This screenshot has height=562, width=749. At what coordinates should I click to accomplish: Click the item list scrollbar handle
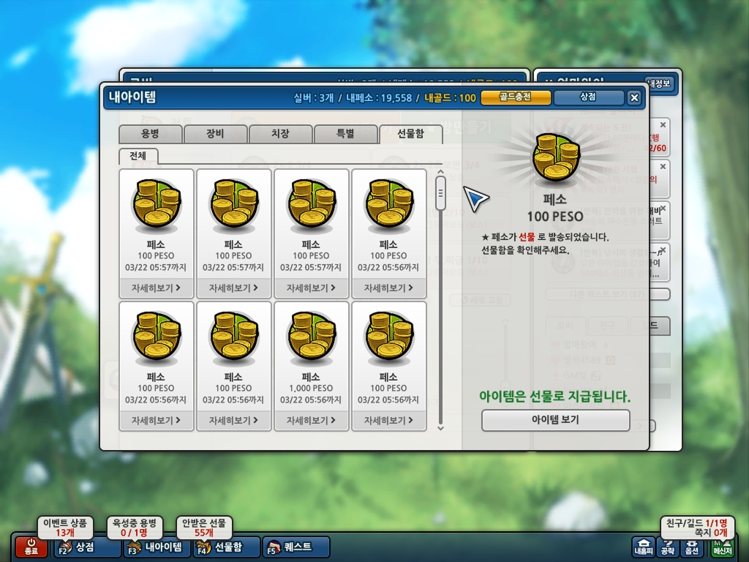440,193
